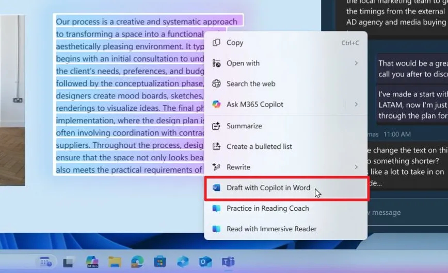Screen dimensions: 448x273
Task: Click the chat message 'That would be a grea'
Action: pyautogui.click(x=413, y=69)
